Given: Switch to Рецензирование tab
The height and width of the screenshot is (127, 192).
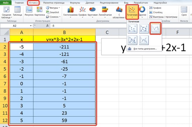Looking at the screenshot, I should click(109, 2).
